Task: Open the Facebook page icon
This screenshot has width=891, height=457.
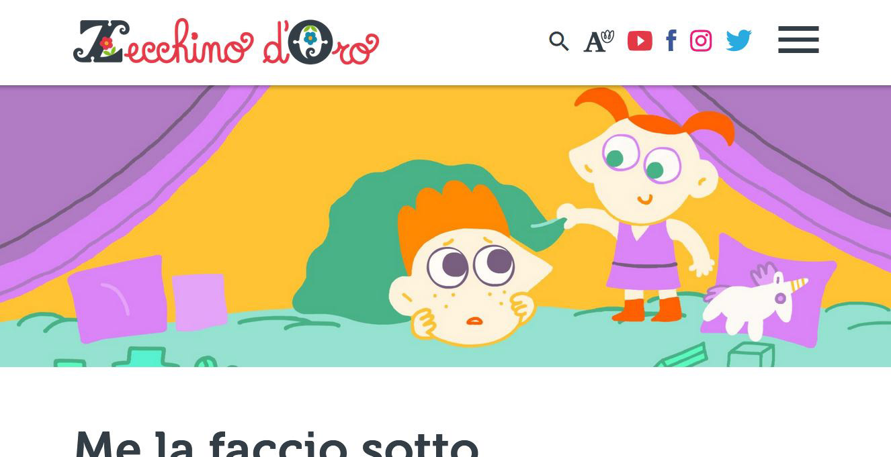Action: pos(671,41)
